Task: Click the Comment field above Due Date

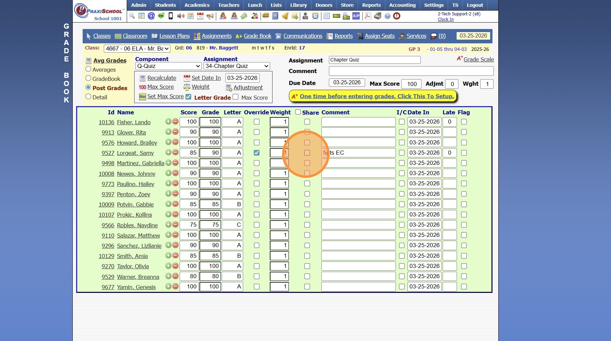Action: pyautogui.click(x=411, y=71)
